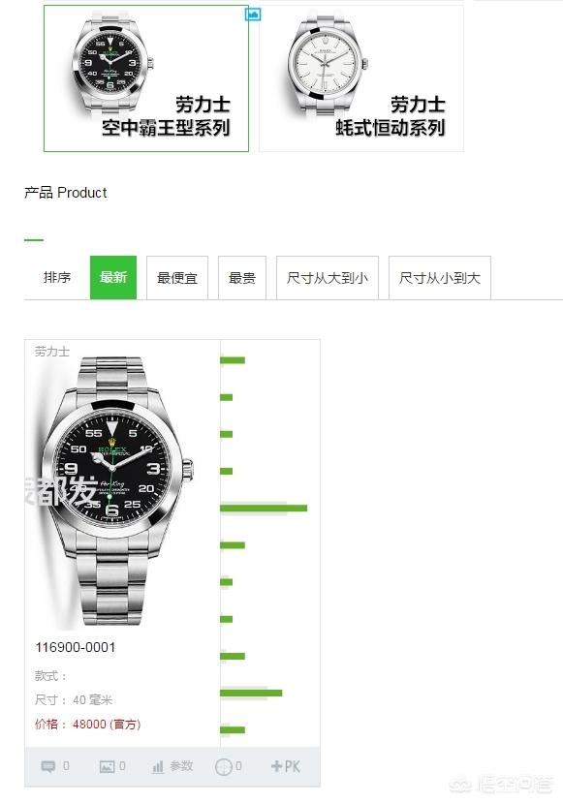Select the 最新 sort tab

[x=113, y=278]
